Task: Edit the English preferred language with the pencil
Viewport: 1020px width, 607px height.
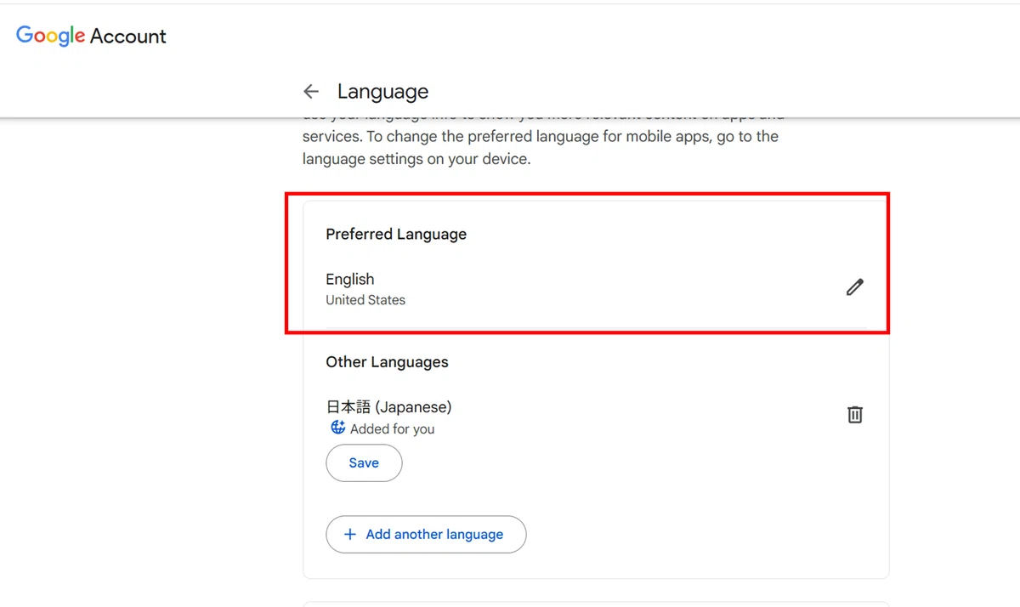Action: [x=855, y=287]
